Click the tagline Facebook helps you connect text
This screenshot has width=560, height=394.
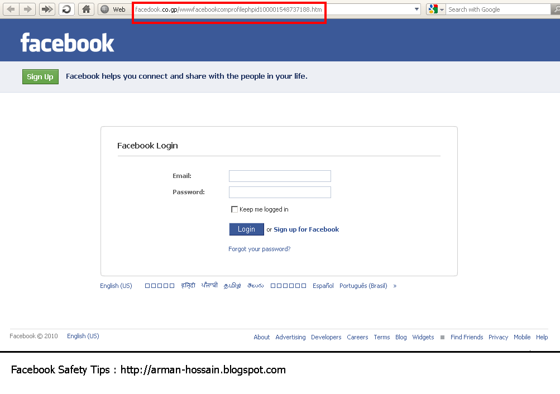pyautogui.click(x=186, y=76)
